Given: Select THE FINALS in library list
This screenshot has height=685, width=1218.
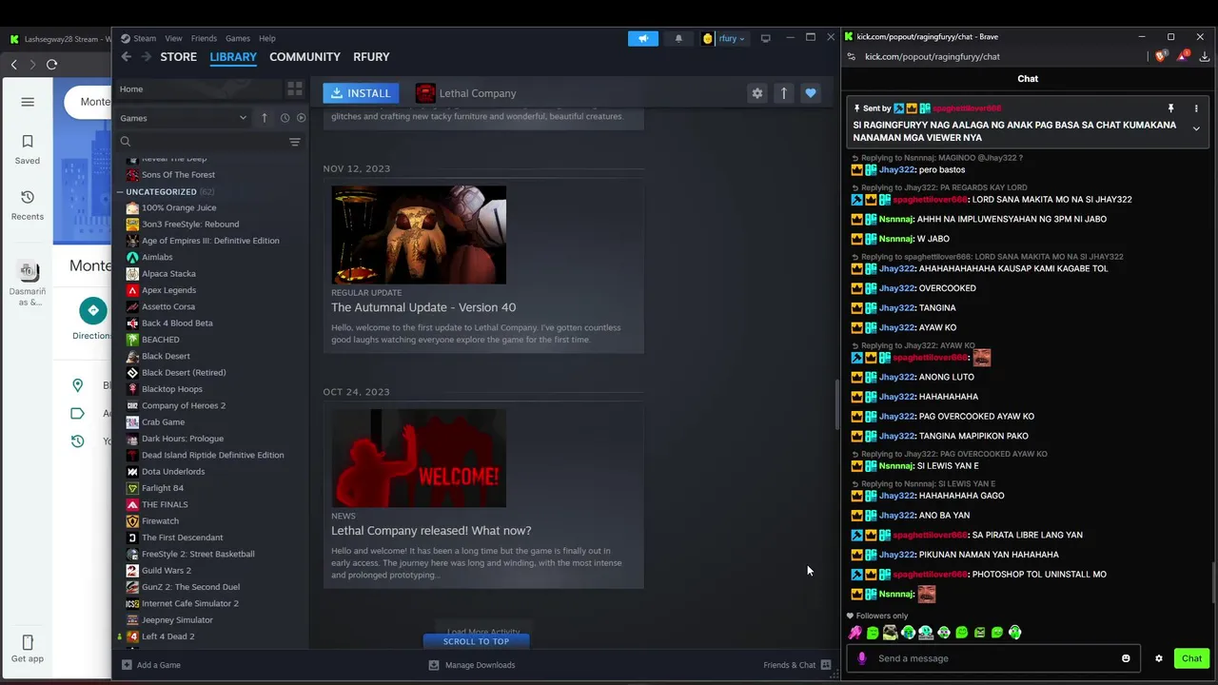Looking at the screenshot, I should coord(165,504).
